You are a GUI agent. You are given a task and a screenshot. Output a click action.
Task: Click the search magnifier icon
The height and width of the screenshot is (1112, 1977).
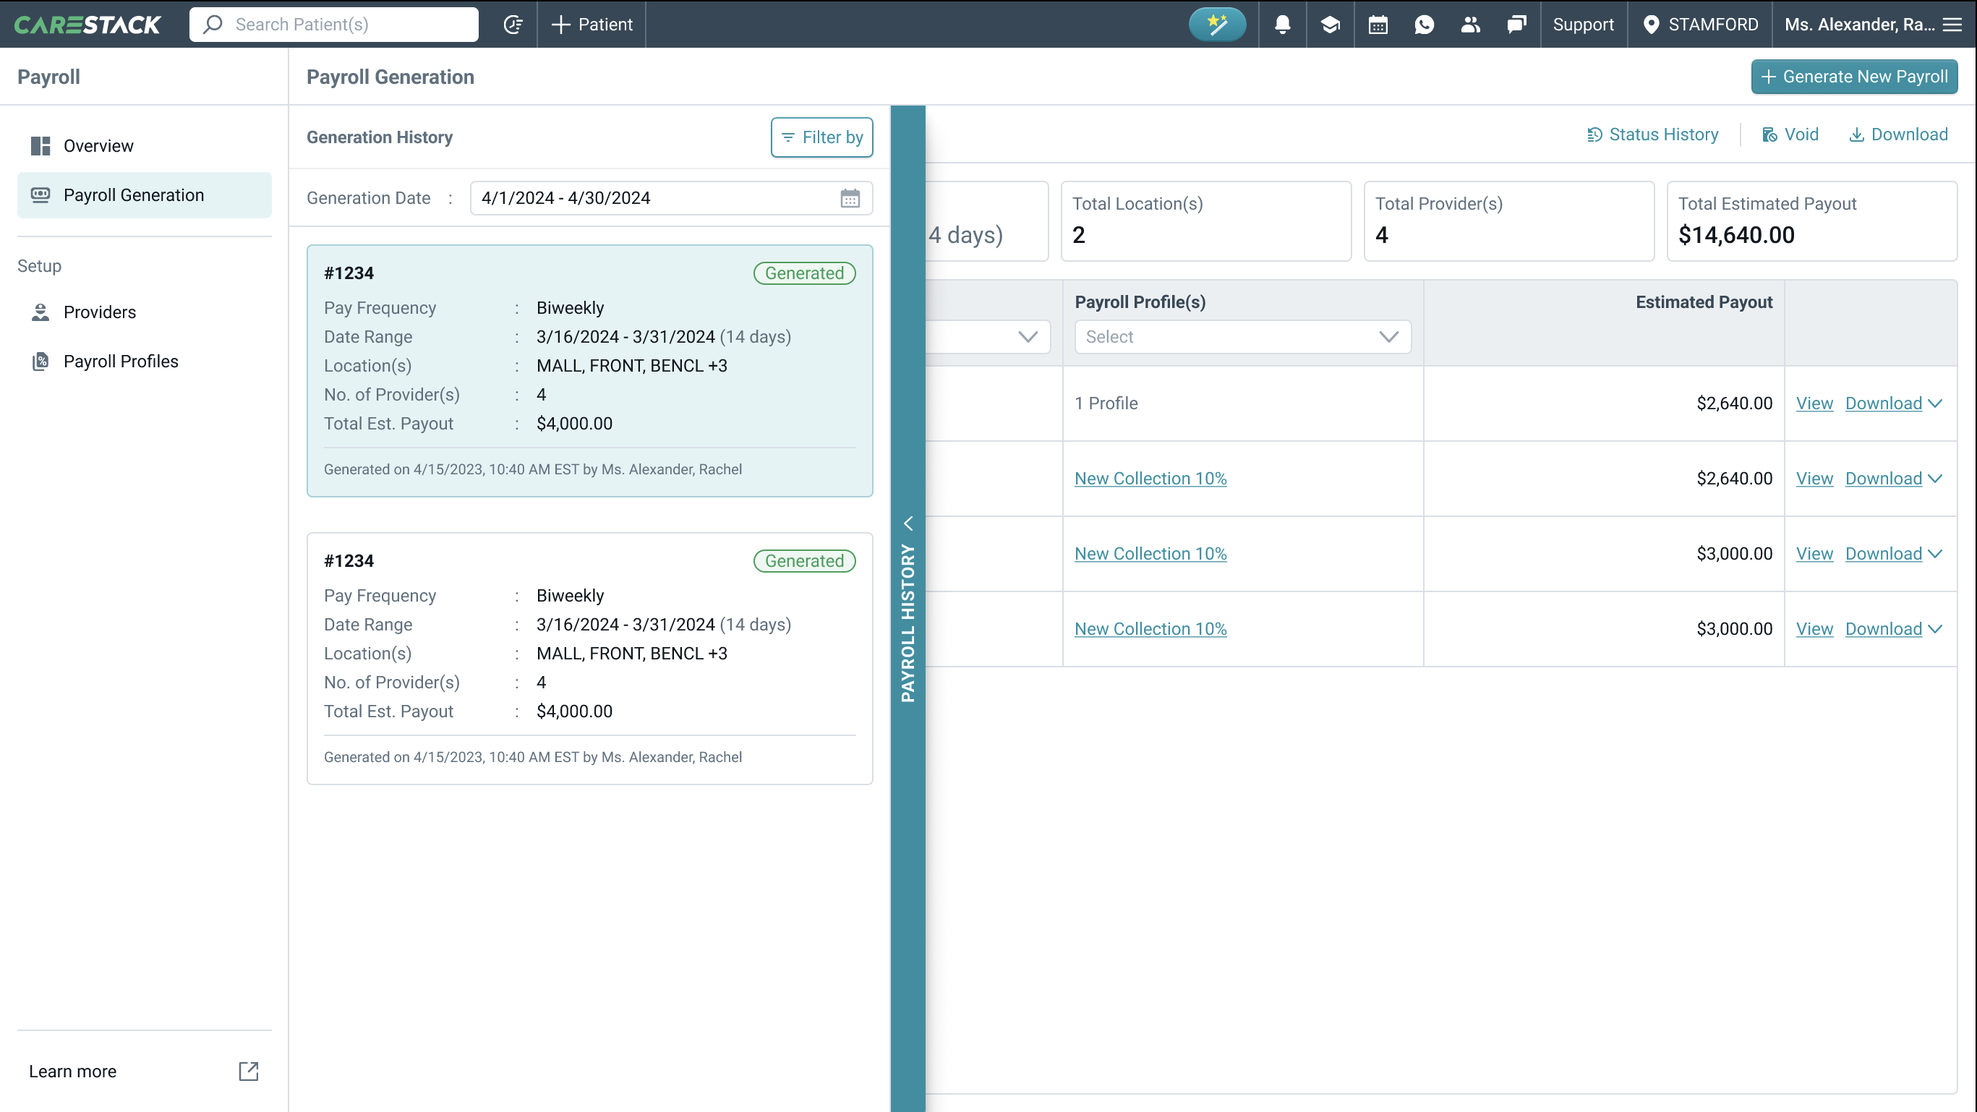pos(213,25)
